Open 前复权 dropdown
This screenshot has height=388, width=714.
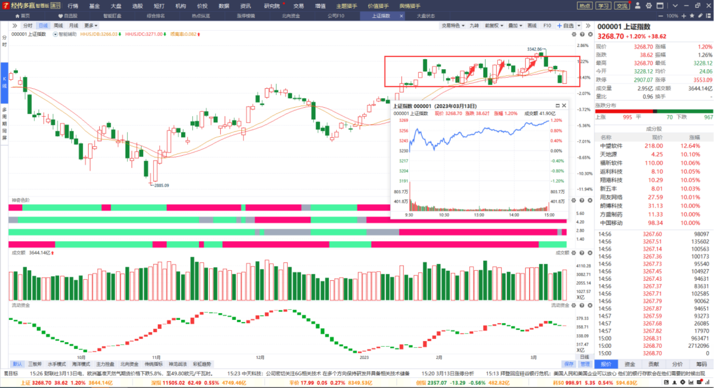pos(494,26)
